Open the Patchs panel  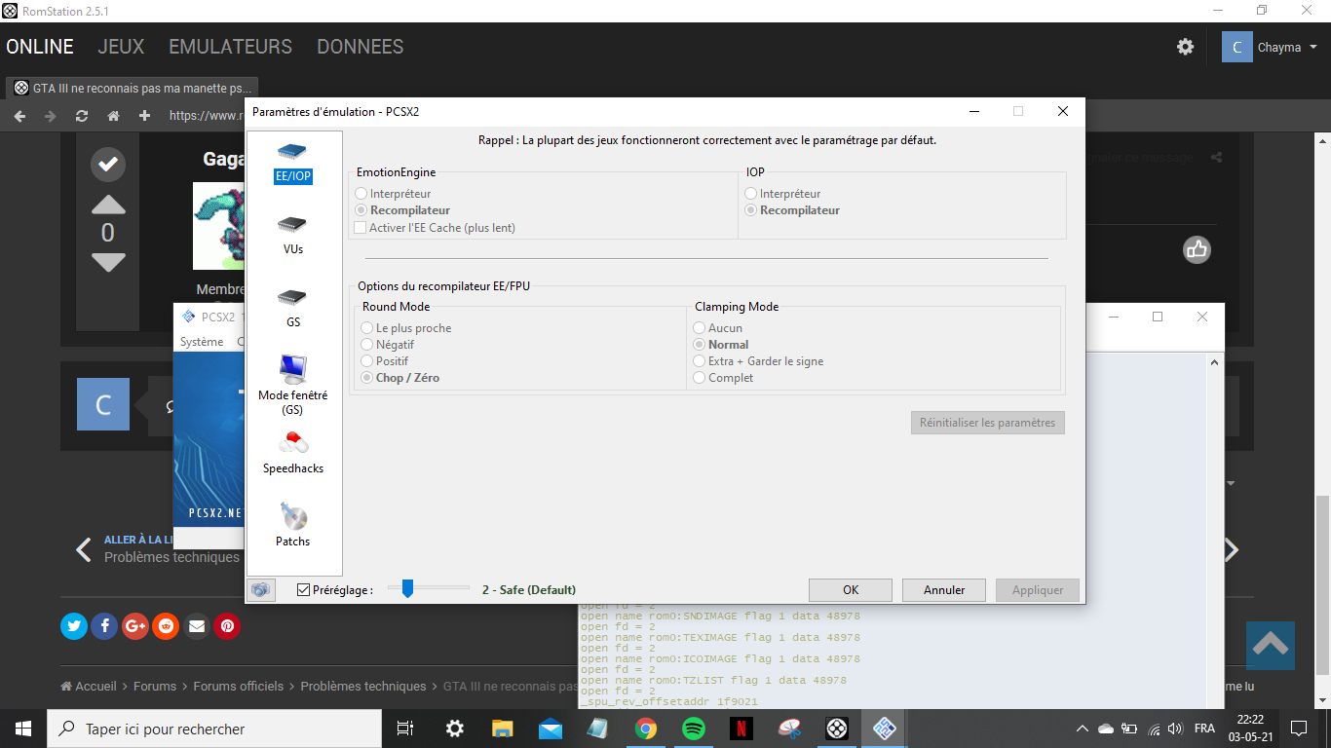[x=293, y=526]
